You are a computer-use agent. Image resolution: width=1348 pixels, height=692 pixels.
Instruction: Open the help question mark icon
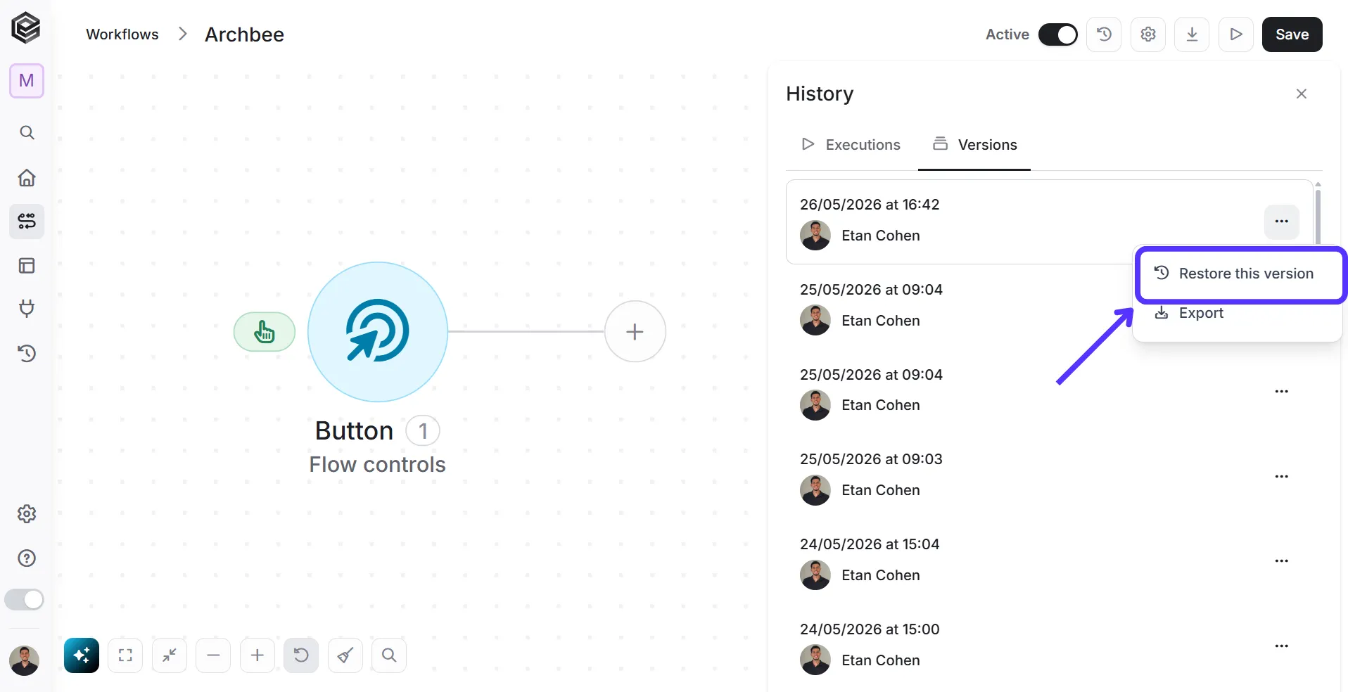tap(27, 558)
